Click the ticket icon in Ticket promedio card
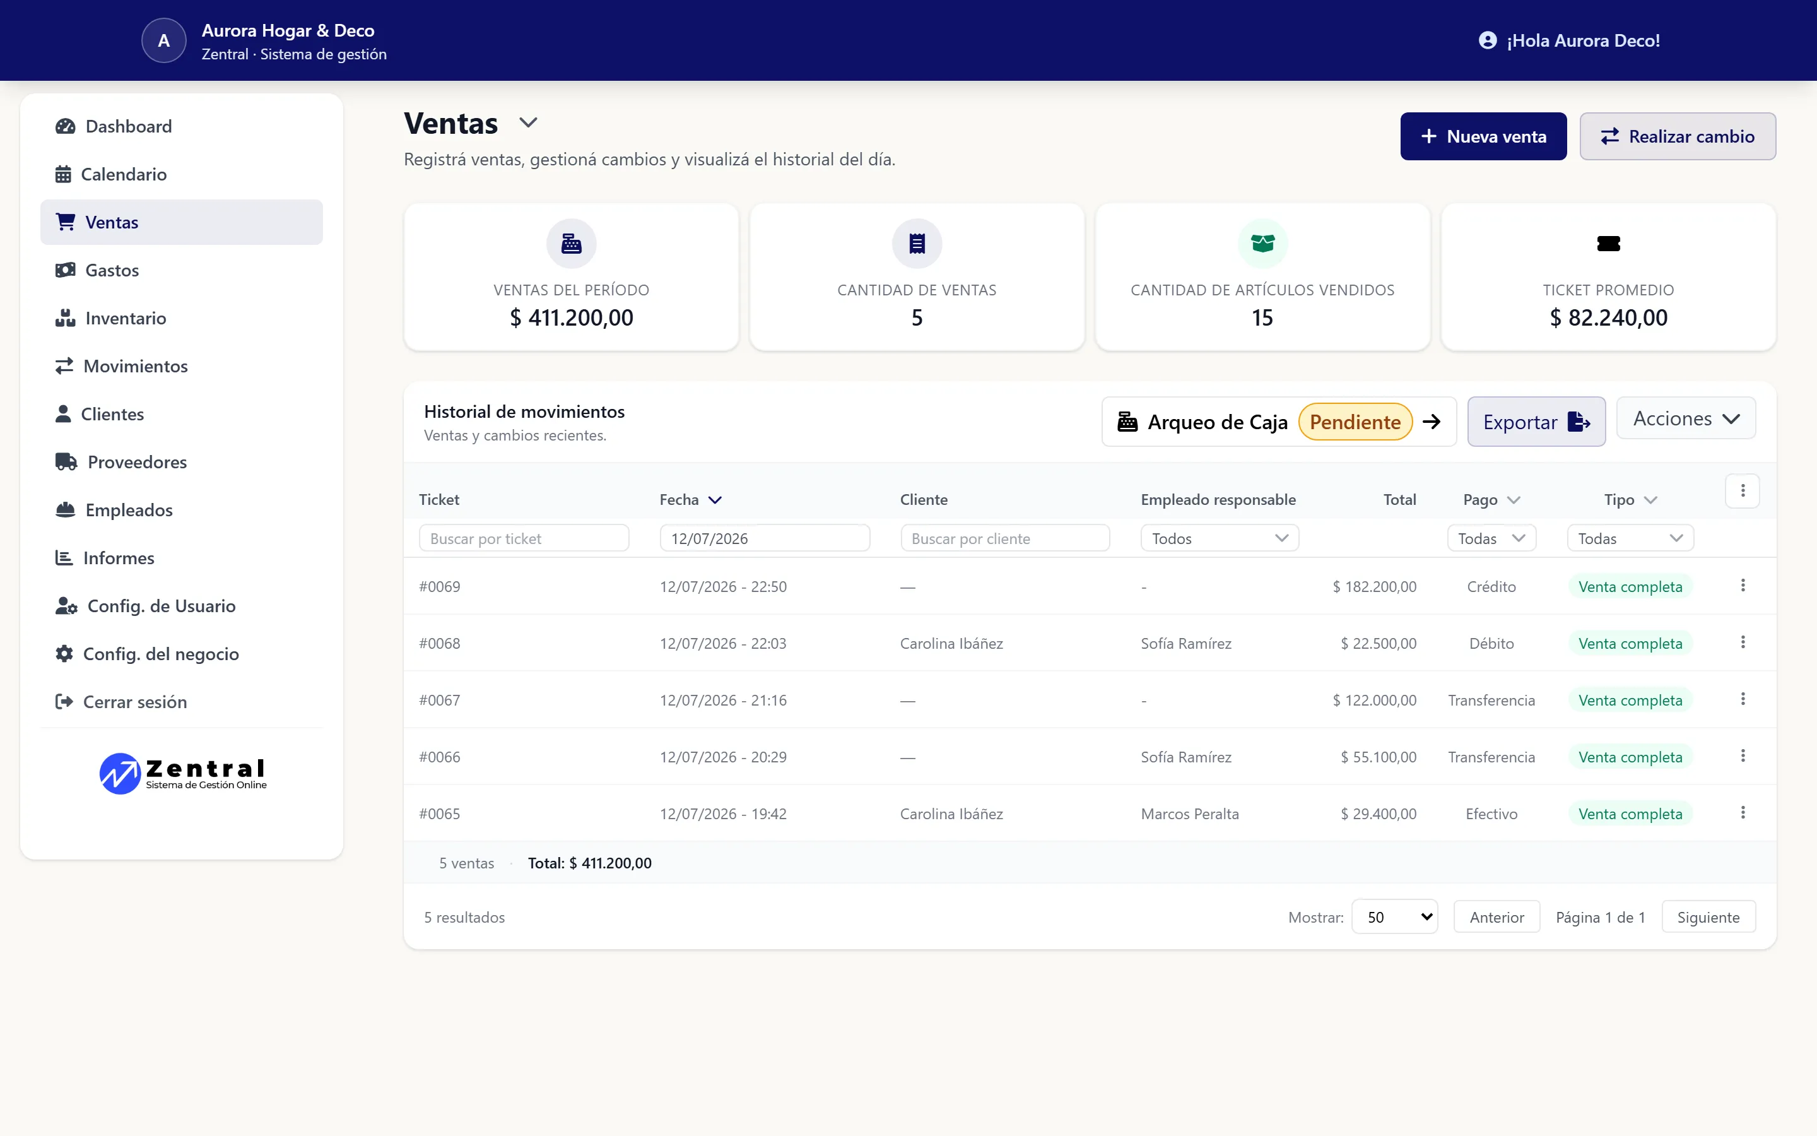 [x=1608, y=244]
